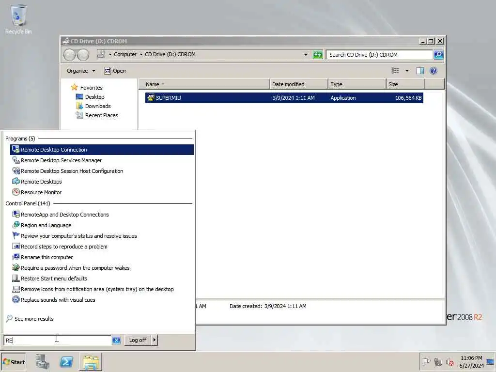Image resolution: width=496 pixels, height=372 pixels.
Task: Click the Show desktop icon beside clock
Action: [x=491, y=362]
